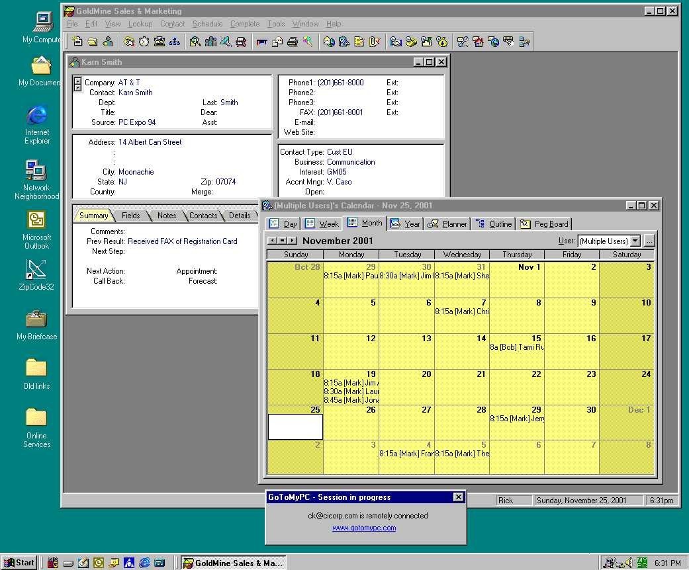The height and width of the screenshot is (570, 689).
Task: Close the GoToMyPC session popup
Action: tap(458, 497)
